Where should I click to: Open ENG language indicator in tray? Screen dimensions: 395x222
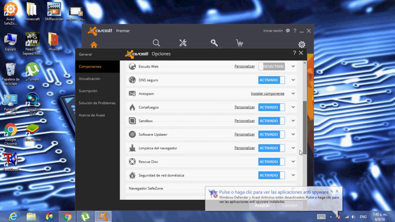point(363,217)
